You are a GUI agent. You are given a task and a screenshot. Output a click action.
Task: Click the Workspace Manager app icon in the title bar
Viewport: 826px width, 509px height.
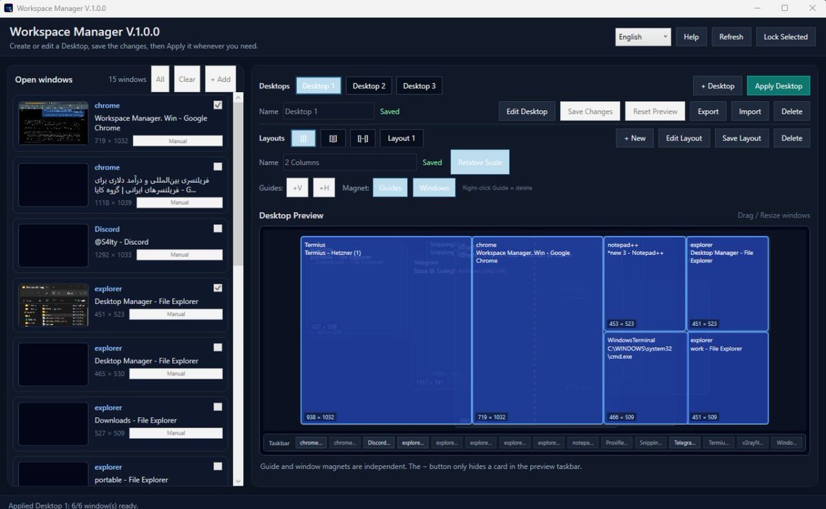[x=9, y=8]
